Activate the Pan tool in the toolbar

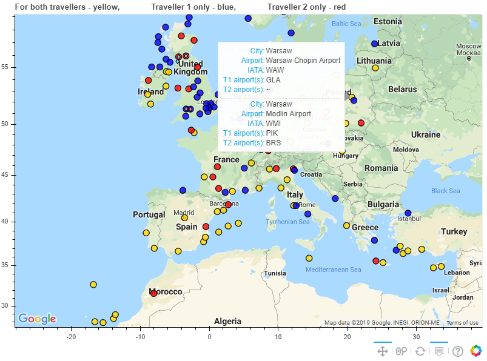point(382,351)
